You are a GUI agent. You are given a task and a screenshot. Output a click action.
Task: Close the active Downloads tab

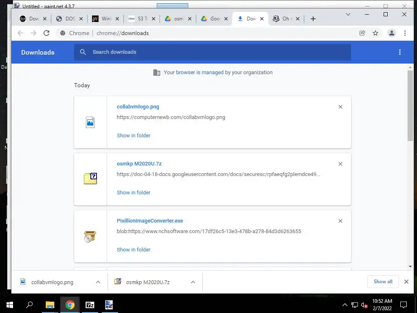[x=262, y=19]
